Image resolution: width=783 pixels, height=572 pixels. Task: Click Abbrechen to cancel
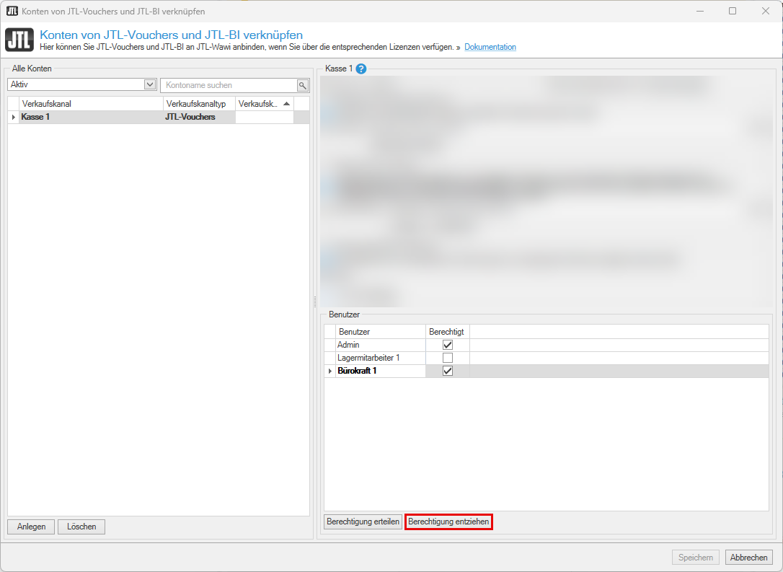pos(748,558)
